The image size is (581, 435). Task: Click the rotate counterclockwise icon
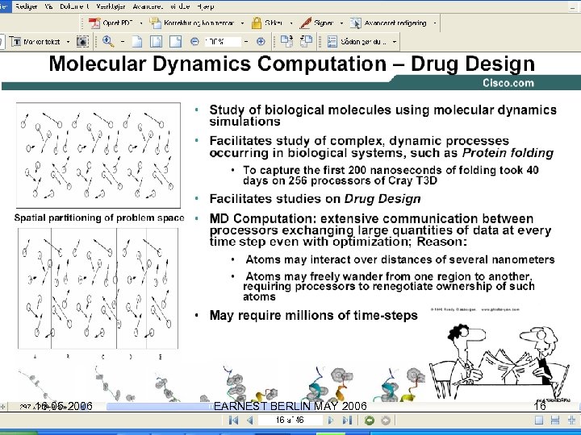(306, 41)
